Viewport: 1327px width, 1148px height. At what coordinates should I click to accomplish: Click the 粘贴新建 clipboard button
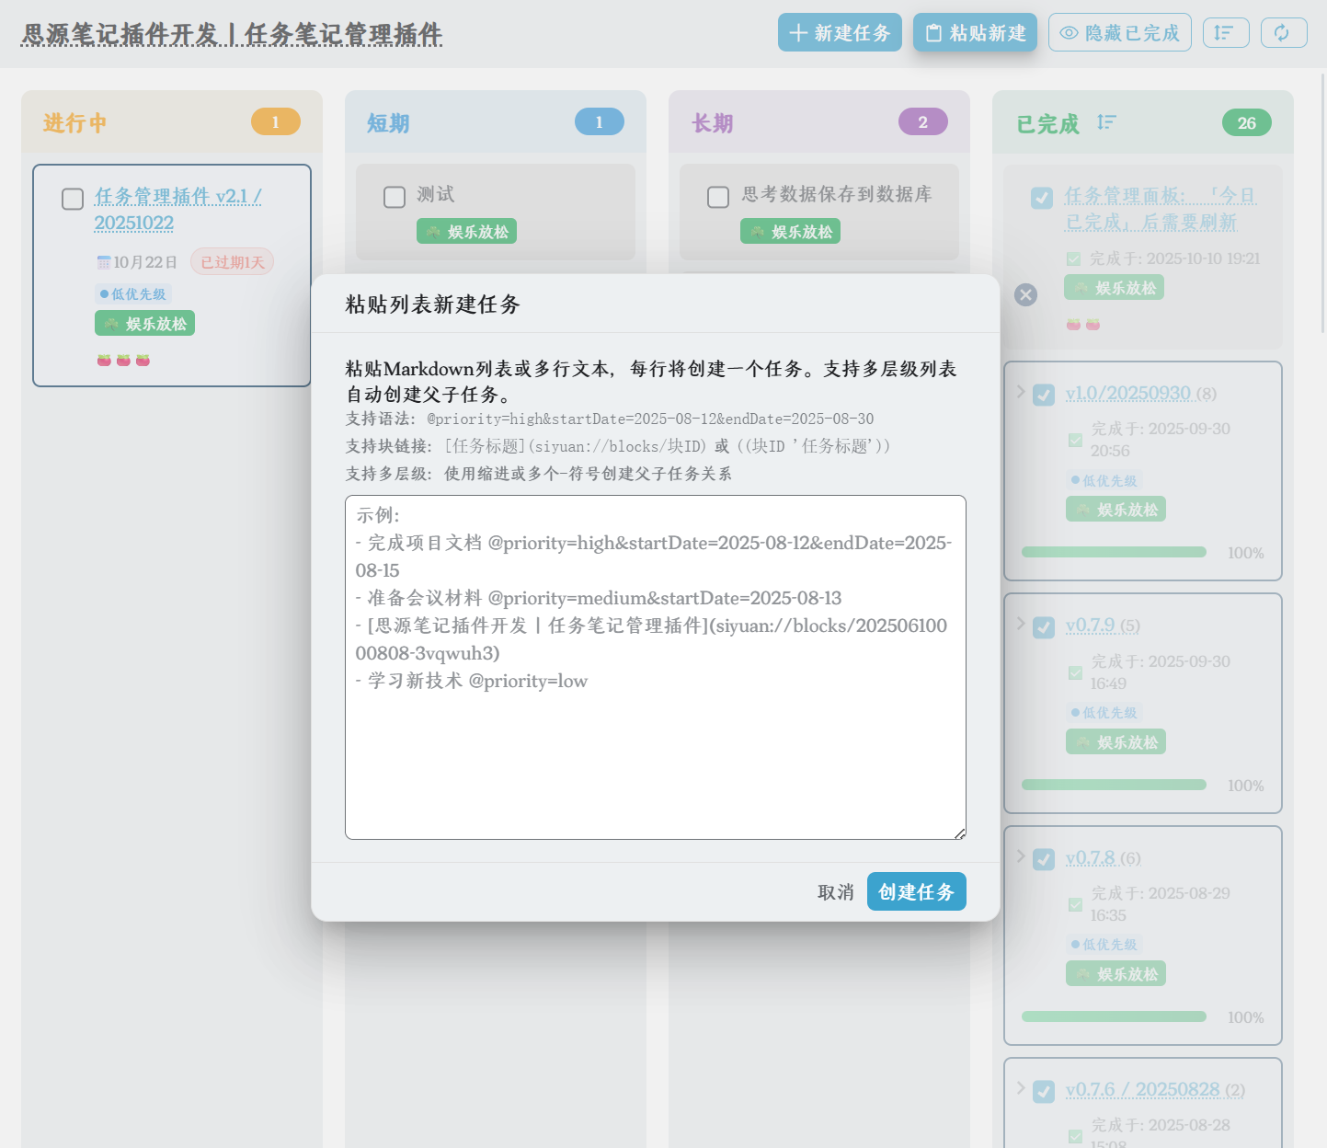(975, 33)
